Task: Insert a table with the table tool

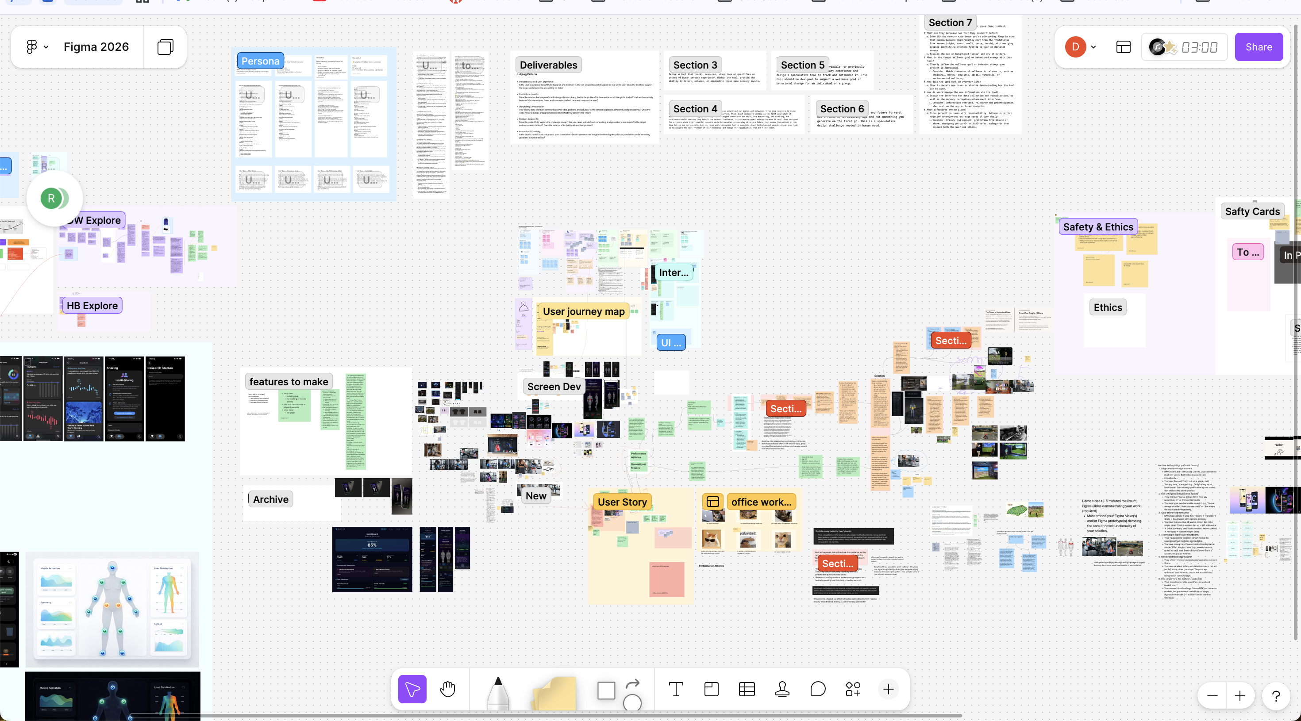Action: click(747, 689)
